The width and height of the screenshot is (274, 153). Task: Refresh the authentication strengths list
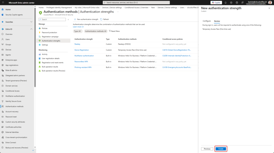(x=105, y=19)
